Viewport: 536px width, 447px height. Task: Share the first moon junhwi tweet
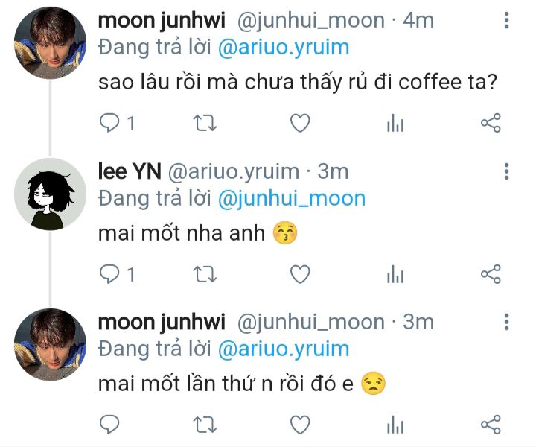click(491, 123)
